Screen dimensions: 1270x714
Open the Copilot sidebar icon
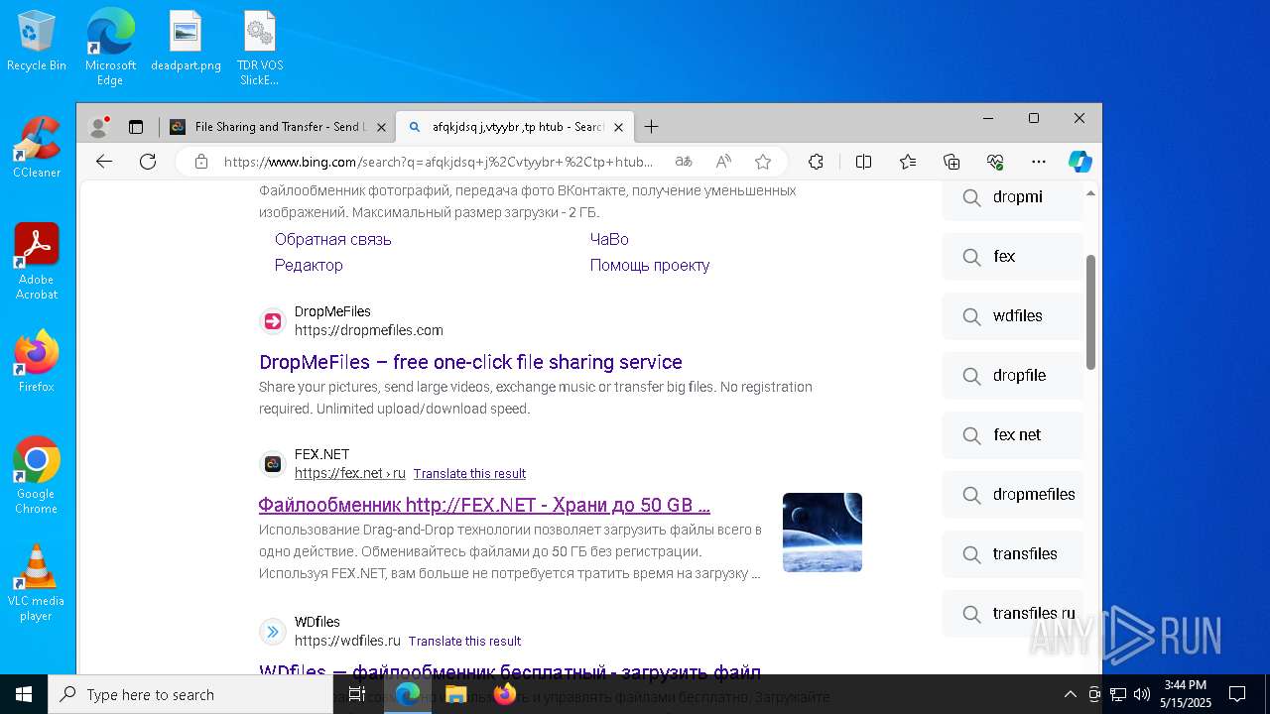point(1080,162)
